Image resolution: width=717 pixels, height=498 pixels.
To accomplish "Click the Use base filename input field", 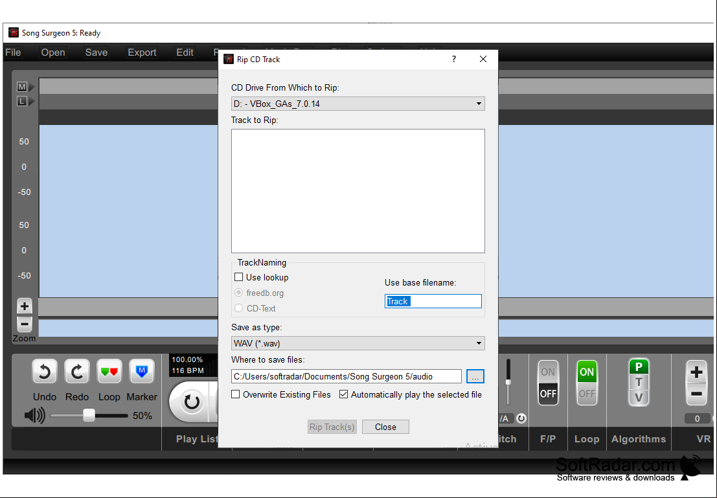I will pos(433,301).
